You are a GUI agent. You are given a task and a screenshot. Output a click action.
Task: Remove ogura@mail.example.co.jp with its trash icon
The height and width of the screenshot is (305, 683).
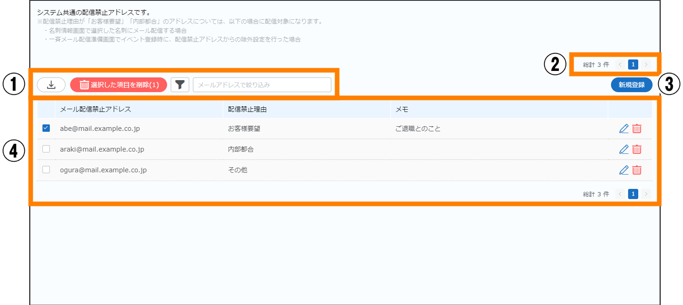coord(637,170)
